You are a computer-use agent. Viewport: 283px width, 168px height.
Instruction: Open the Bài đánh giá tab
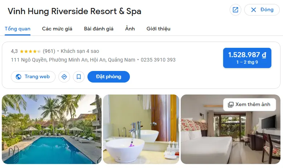[x=99, y=29]
